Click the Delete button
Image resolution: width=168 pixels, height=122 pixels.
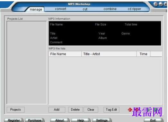click(x=75, y=110)
